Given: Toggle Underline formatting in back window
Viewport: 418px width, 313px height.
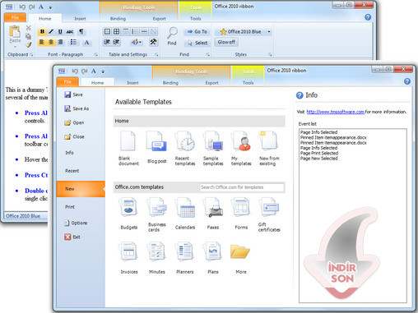Looking at the screenshot, I should click(60, 31).
